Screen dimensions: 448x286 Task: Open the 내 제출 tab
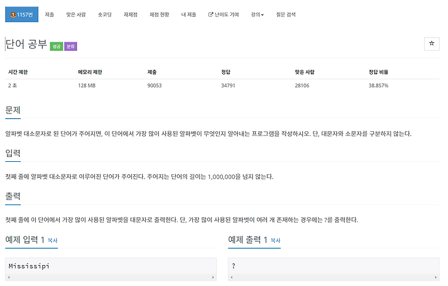point(189,14)
